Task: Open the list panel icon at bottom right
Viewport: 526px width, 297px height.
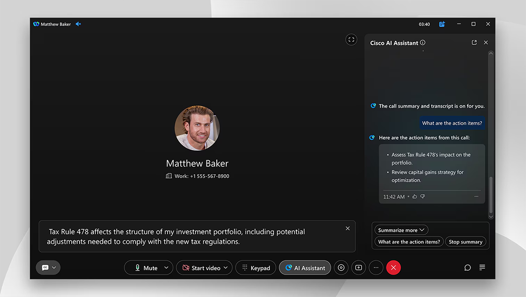Action: (482, 267)
